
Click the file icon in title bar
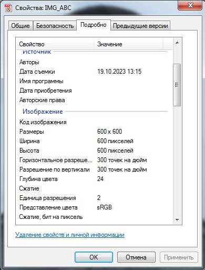(8, 8)
